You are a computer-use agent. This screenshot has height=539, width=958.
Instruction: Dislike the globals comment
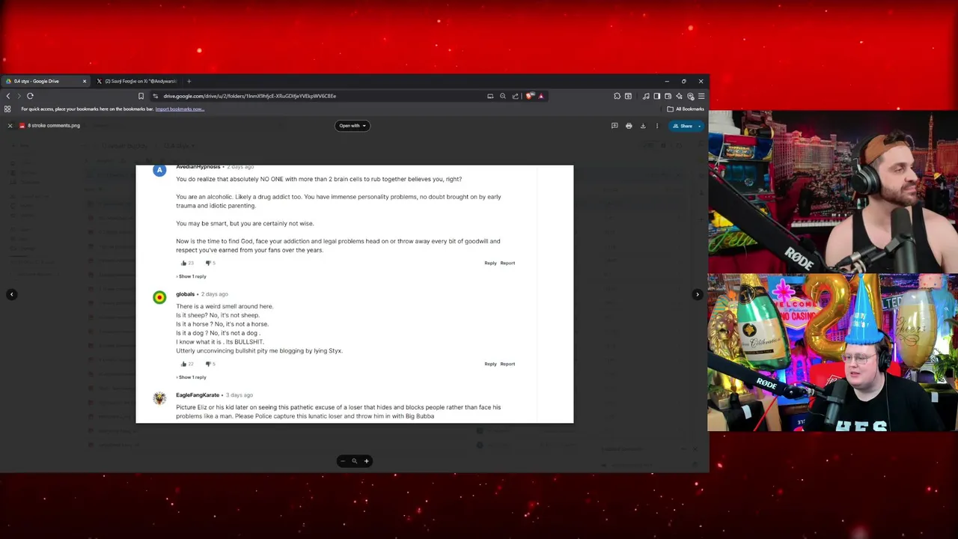[208, 364]
